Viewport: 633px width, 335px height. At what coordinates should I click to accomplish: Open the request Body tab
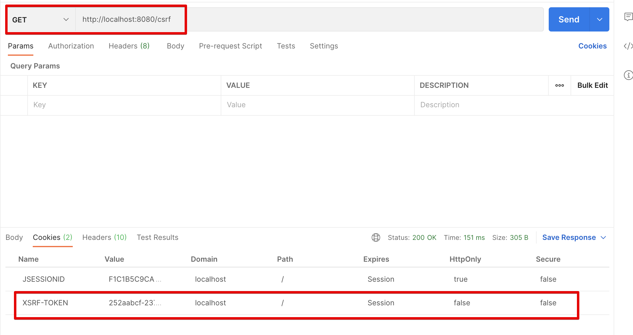tap(175, 46)
